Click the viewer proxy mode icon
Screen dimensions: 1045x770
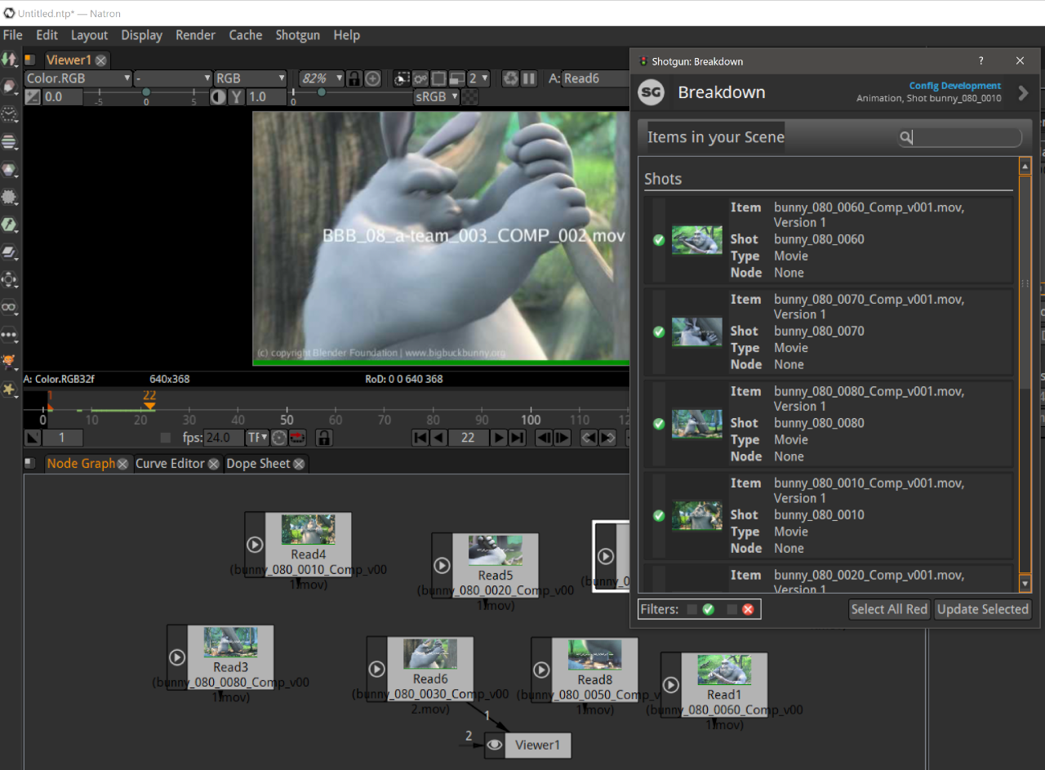coord(457,78)
